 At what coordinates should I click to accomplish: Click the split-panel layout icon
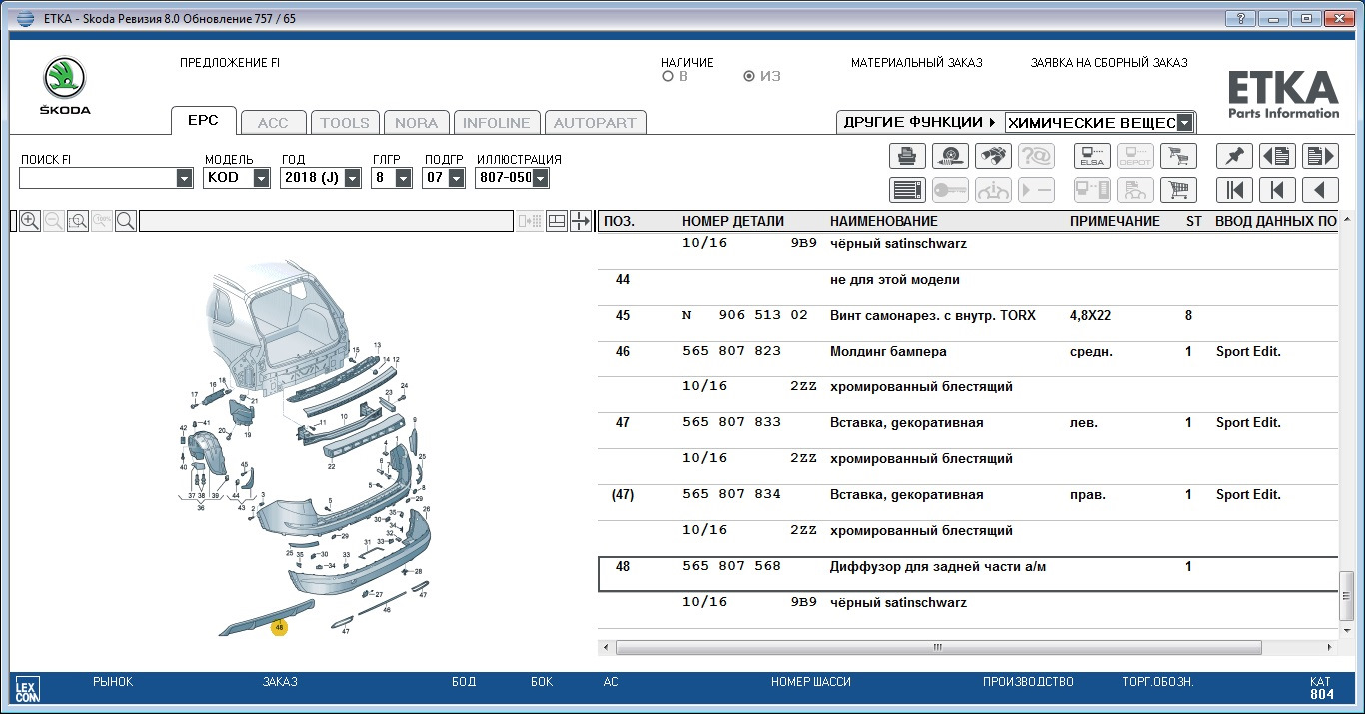pos(557,221)
